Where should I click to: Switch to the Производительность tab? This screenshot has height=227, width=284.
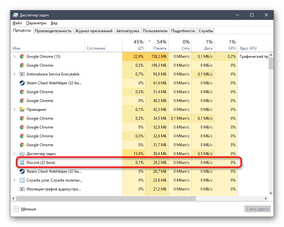point(53,31)
